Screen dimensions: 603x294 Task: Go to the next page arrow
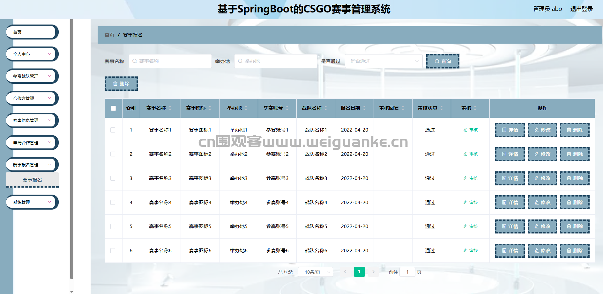(x=373, y=272)
